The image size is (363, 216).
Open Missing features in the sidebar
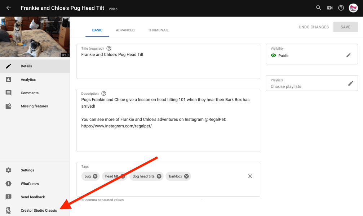coord(35,106)
